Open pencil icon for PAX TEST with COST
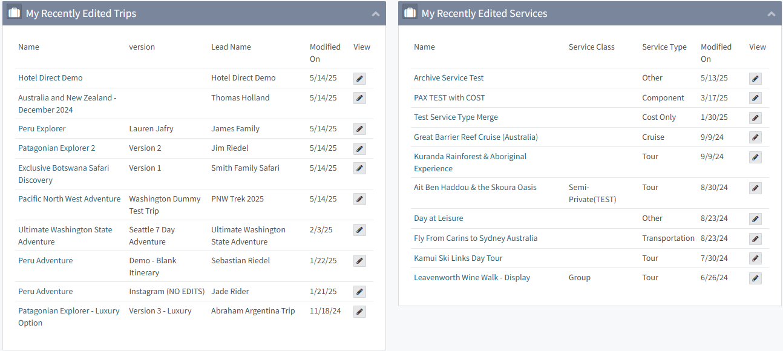The height and width of the screenshot is (351, 783). pos(755,99)
